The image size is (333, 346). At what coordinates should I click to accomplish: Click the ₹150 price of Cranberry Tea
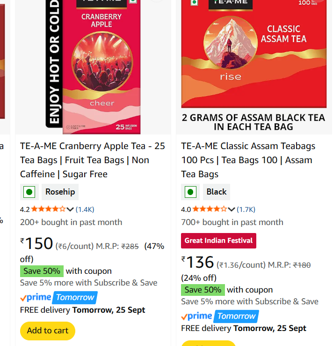[37, 244]
